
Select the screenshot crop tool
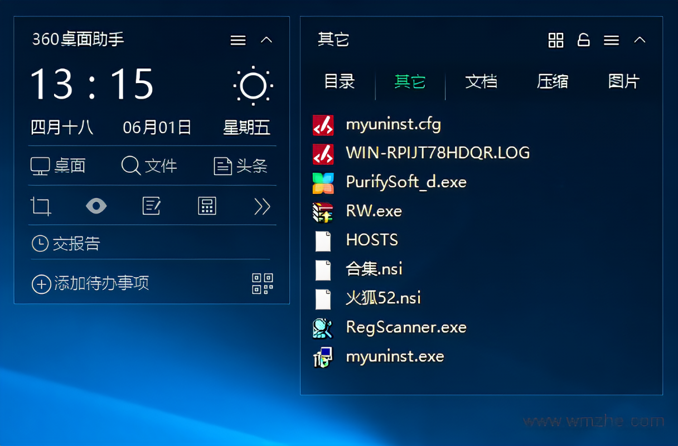41,206
